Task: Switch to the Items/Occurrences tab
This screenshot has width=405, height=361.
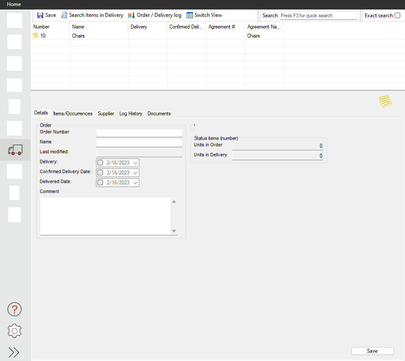Action: pyautogui.click(x=73, y=114)
